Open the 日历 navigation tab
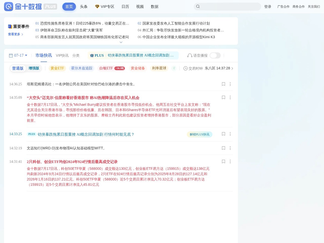This screenshot has height=243, width=324. (125, 7)
